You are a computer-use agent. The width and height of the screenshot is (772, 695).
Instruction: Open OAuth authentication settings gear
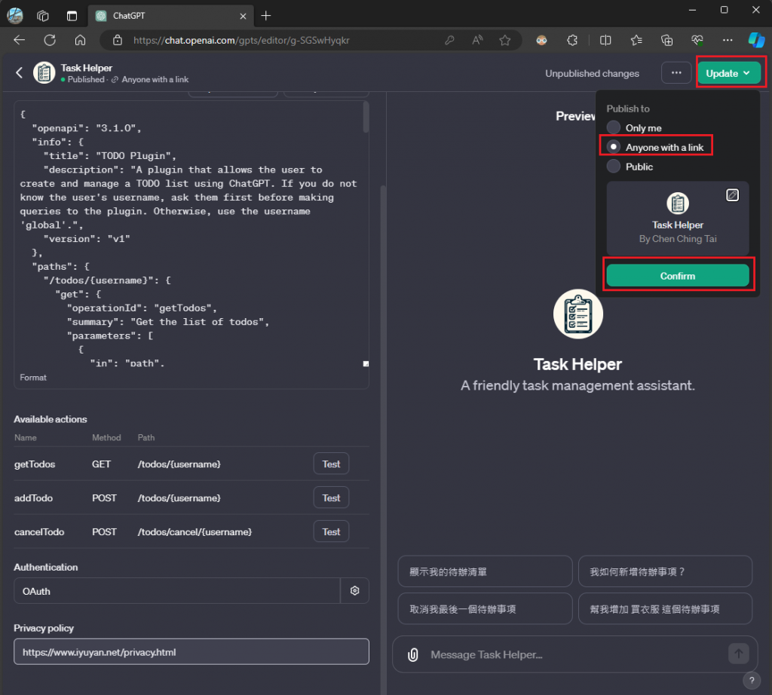click(x=354, y=591)
